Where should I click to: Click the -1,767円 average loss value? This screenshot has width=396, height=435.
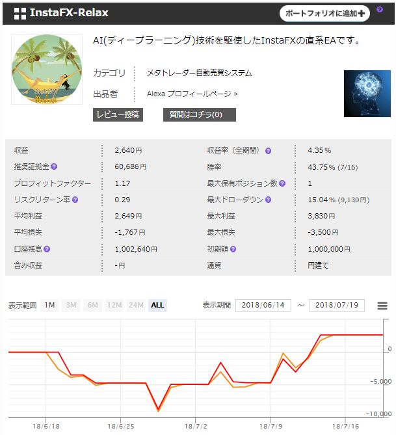[130, 232]
